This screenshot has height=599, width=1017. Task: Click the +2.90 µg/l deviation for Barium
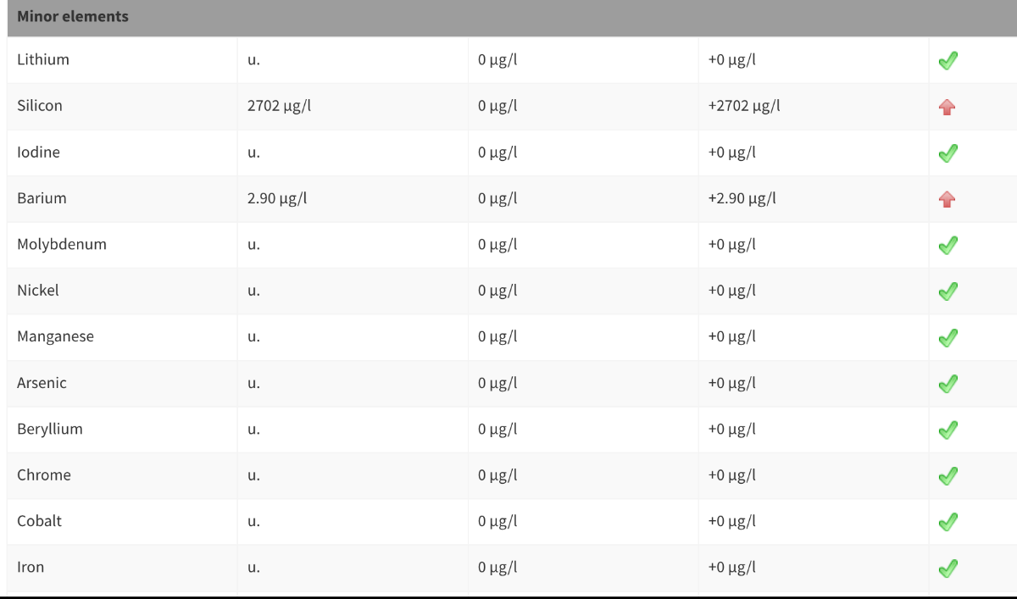click(x=742, y=198)
